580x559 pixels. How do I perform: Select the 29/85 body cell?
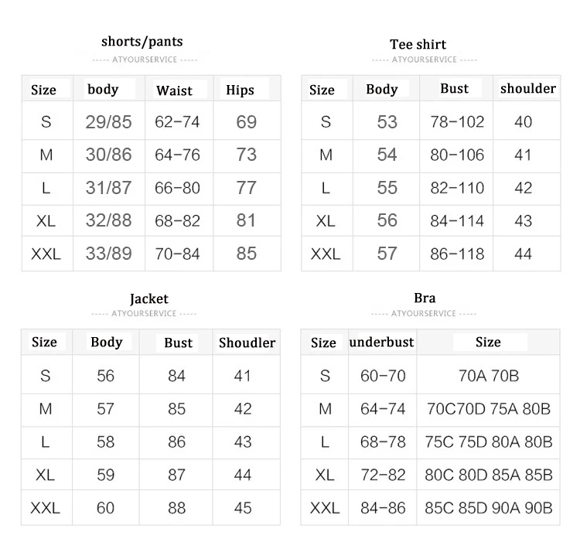108,122
